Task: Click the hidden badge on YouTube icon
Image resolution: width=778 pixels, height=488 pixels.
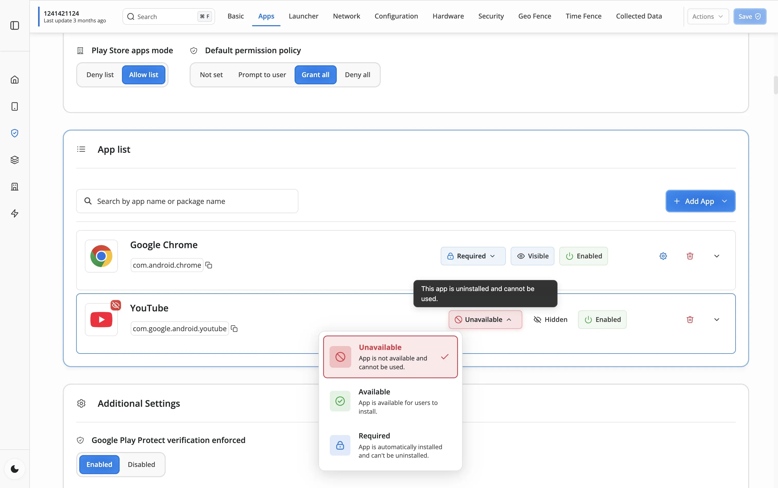Action: tap(116, 305)
